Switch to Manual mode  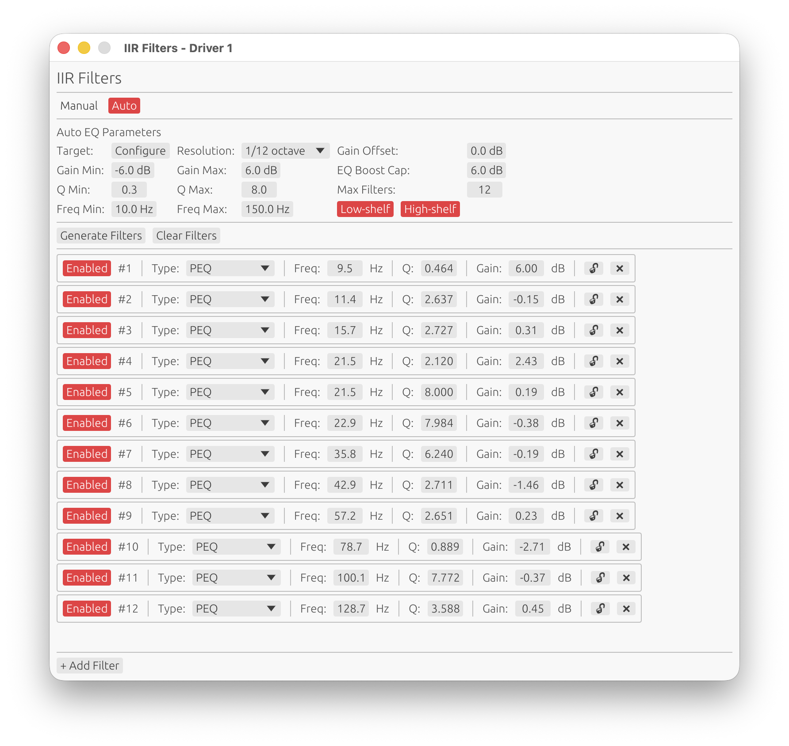tap(80, 106)
